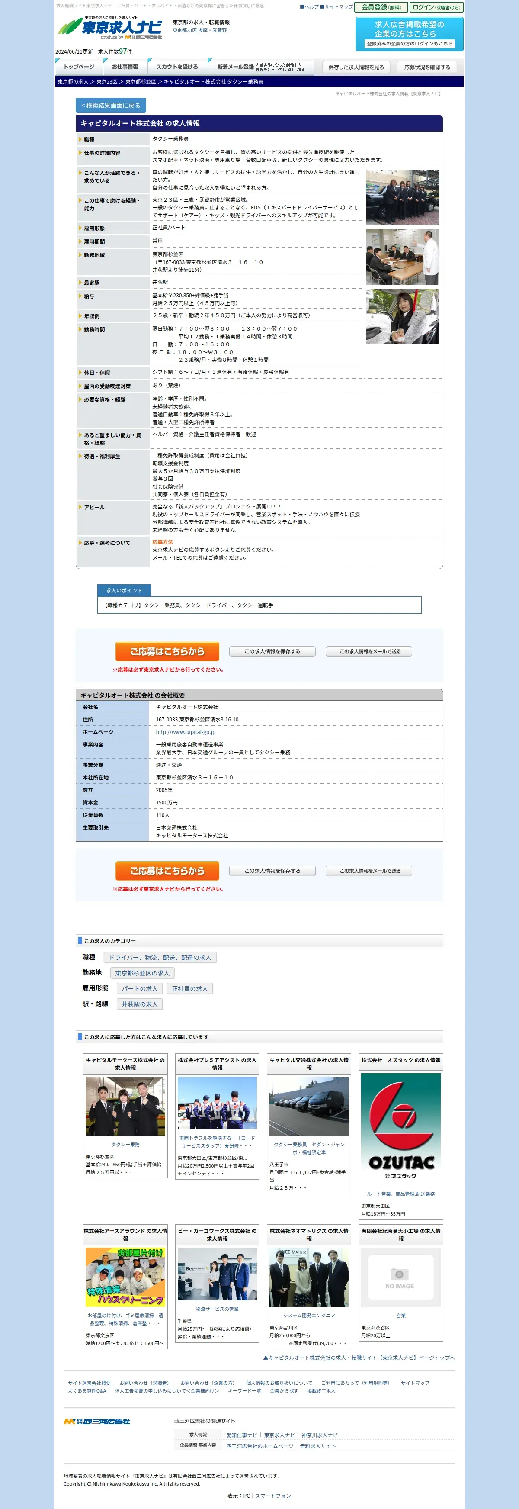Select the スカウトを受ける tab
Viewport: 519px width, 1509px height.
click(x=176, y=67)
